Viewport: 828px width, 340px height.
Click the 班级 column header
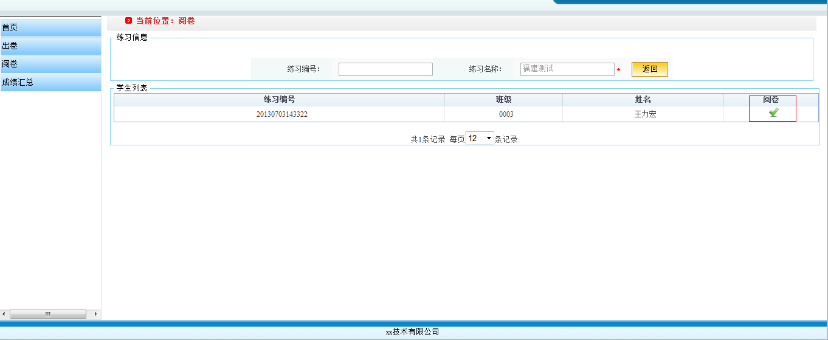pyautogui.click(x=503, y=100)
